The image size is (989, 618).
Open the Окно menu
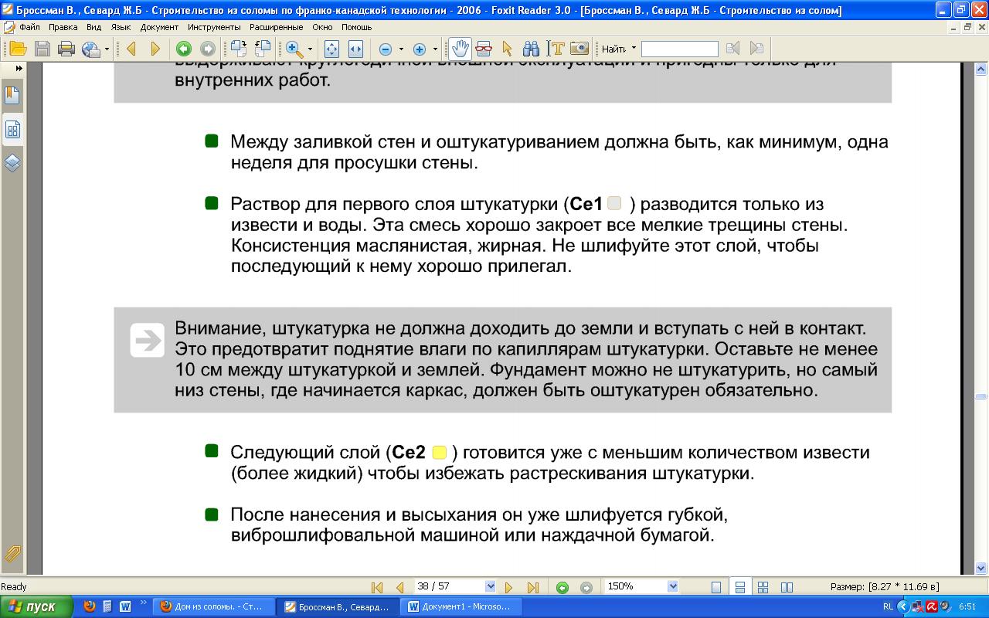tap(322, 27)
